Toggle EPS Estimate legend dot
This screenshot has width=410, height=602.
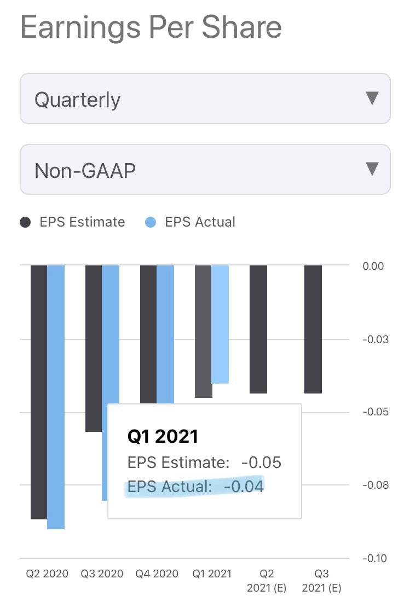26,222
